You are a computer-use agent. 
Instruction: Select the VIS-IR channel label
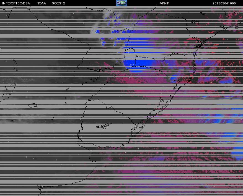(165, 3)
